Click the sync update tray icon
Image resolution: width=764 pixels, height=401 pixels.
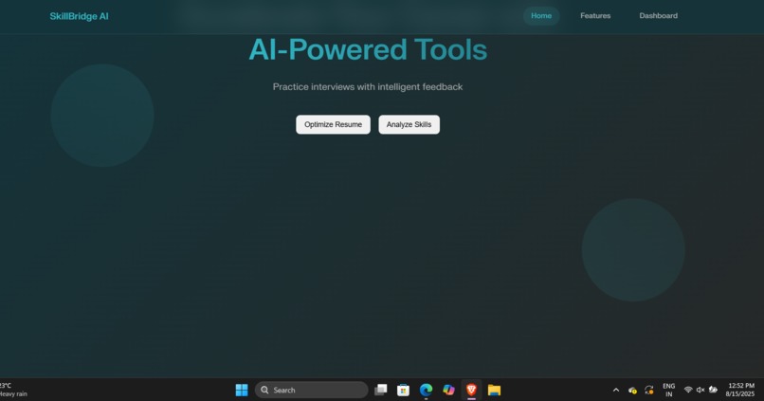click(649, 390)
